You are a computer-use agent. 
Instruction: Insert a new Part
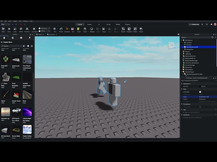(55, 30)
